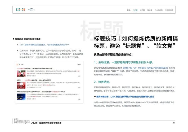The height and width of the screenshot is (132, 188).
Task: Click 分享 on the third news result
Action: [79, 99]
